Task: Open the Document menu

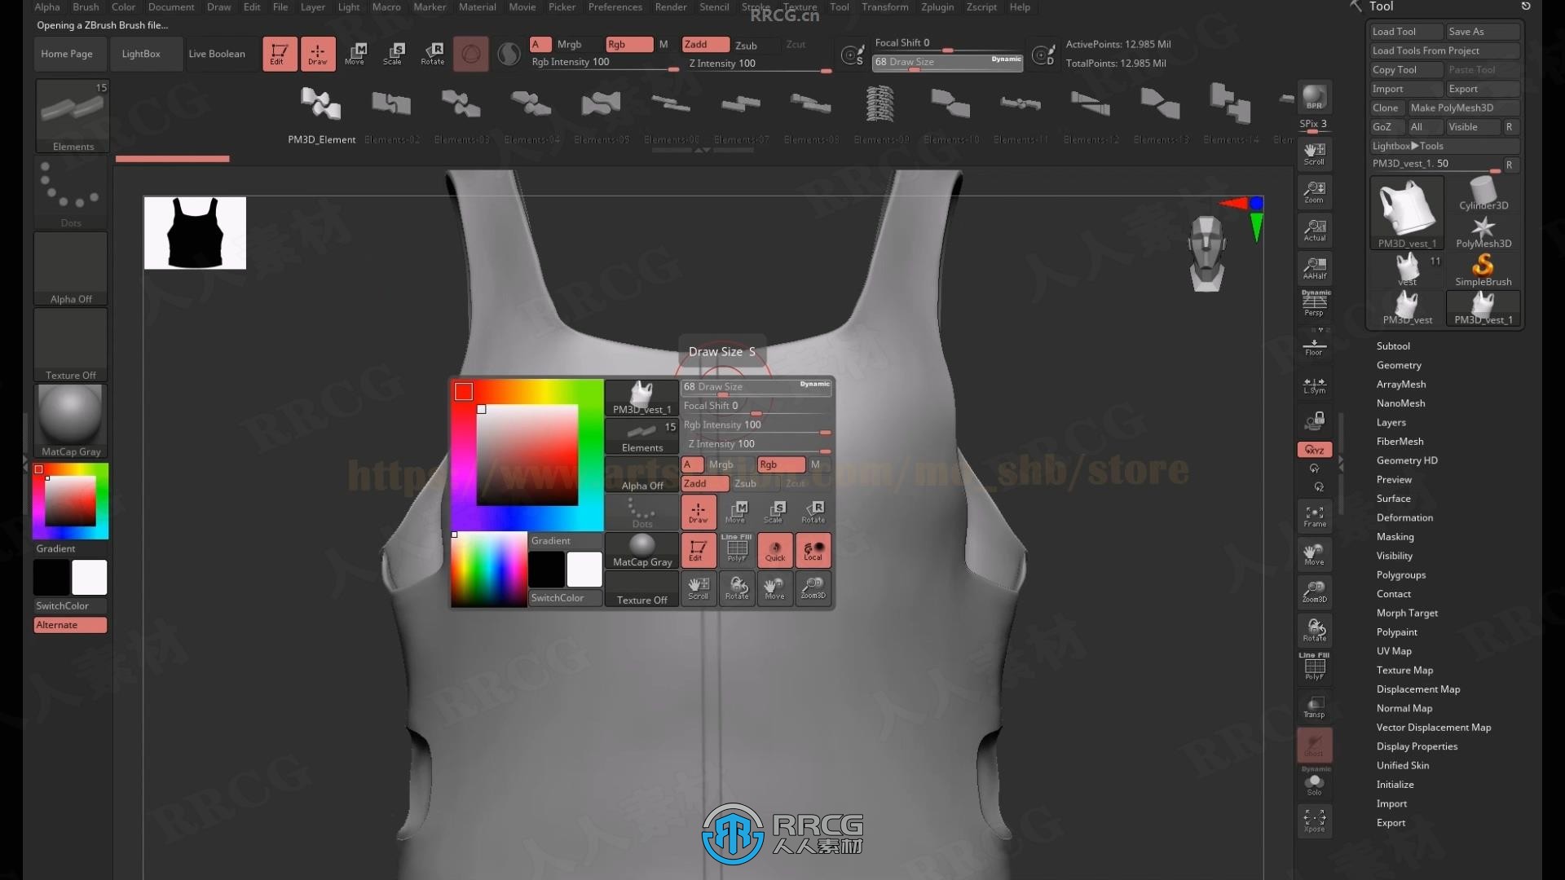Action: [172, 7]
